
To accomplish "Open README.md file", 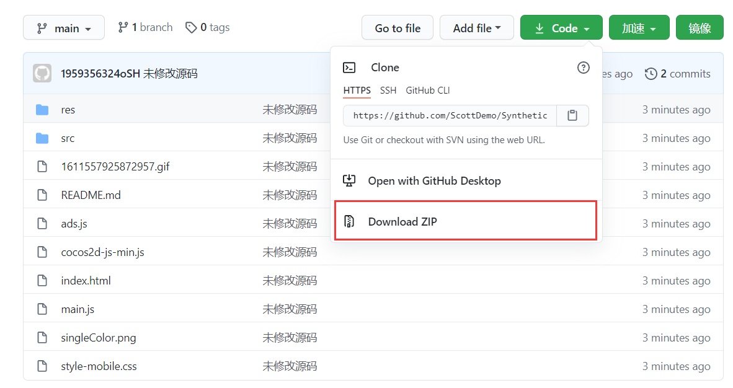I will [x=91, y=195].
